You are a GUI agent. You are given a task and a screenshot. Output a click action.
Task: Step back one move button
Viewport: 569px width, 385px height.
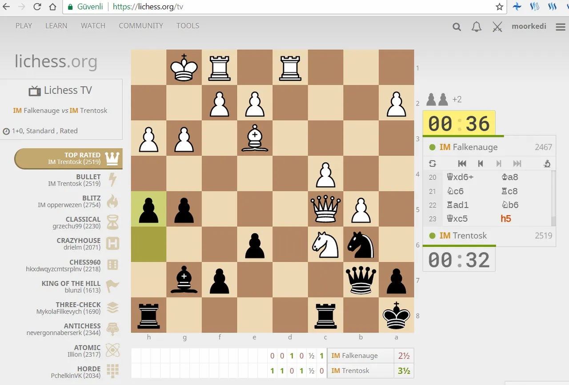coord(481,163)
